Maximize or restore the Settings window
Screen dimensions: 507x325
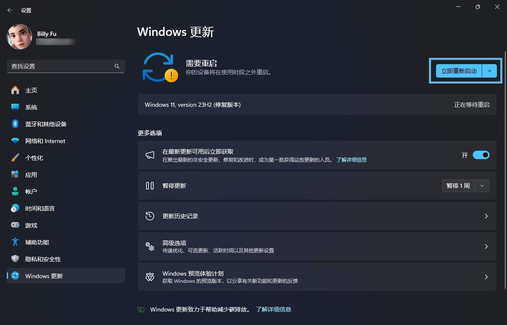point(477,7)
